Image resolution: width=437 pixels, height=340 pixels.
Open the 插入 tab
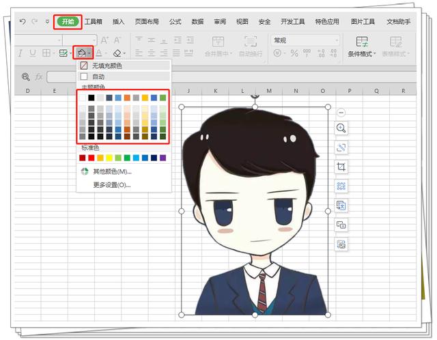click(118, 21)
